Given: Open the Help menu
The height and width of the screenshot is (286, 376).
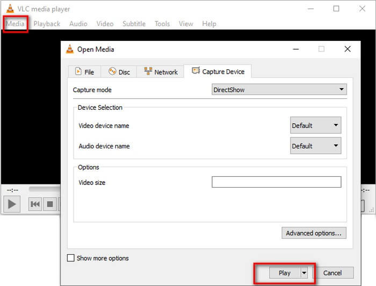Looking at the screenshot, I should (209, 24).
